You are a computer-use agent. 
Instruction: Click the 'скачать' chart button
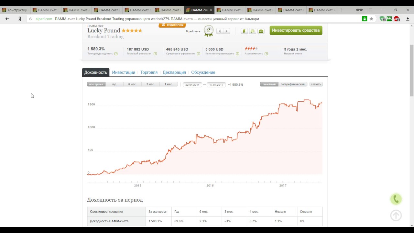(x=316, y=84)
